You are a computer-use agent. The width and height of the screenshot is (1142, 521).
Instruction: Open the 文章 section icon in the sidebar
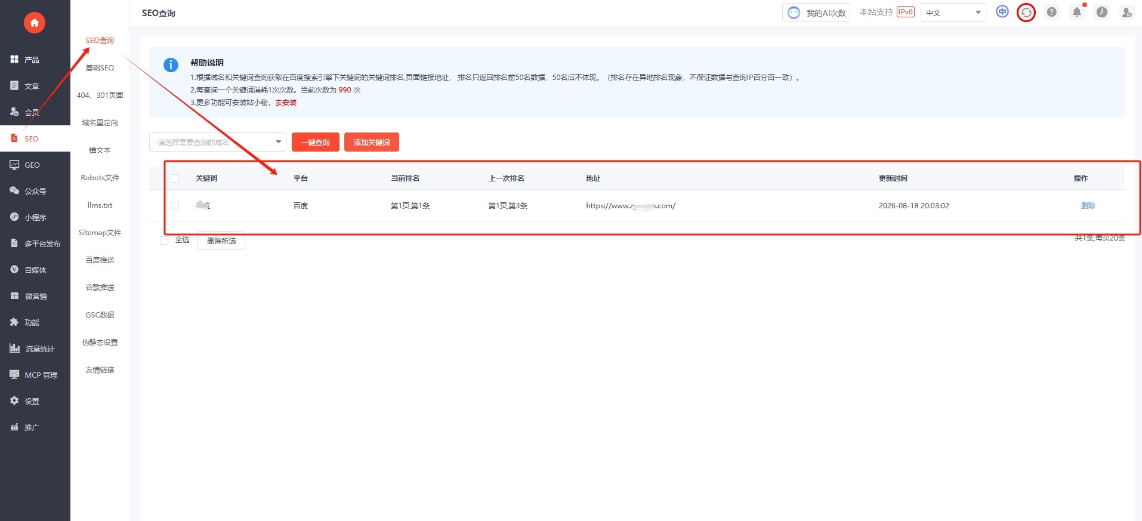pyautogui.click(x=14, y=86)
